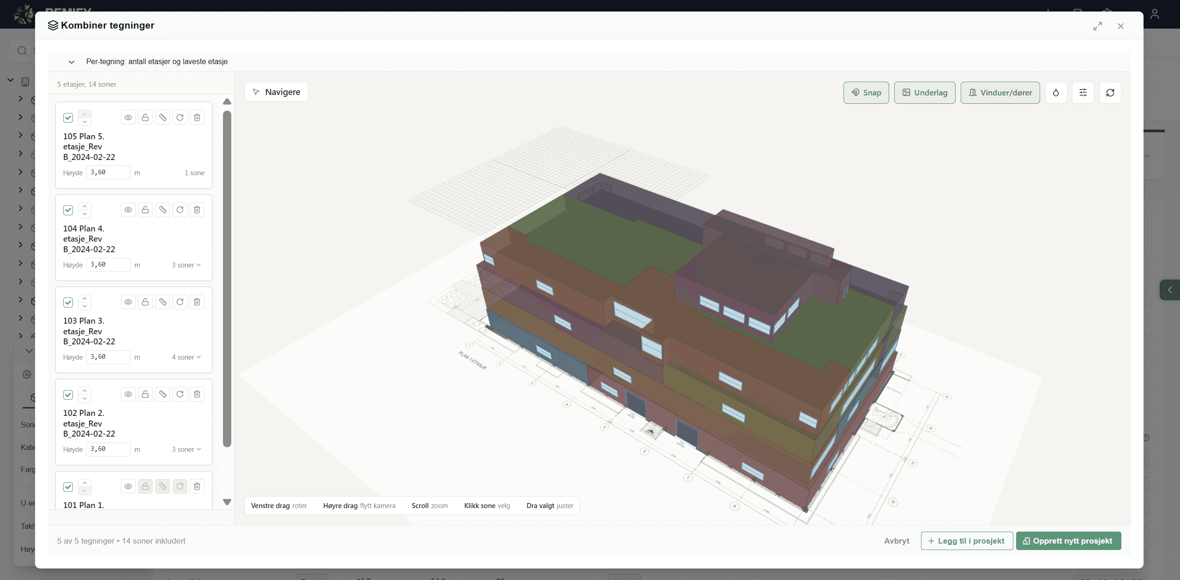Click scroll up arrow in drawings list
The width and height of the screenshot is (1180, 580).
[x=227, y=101]
